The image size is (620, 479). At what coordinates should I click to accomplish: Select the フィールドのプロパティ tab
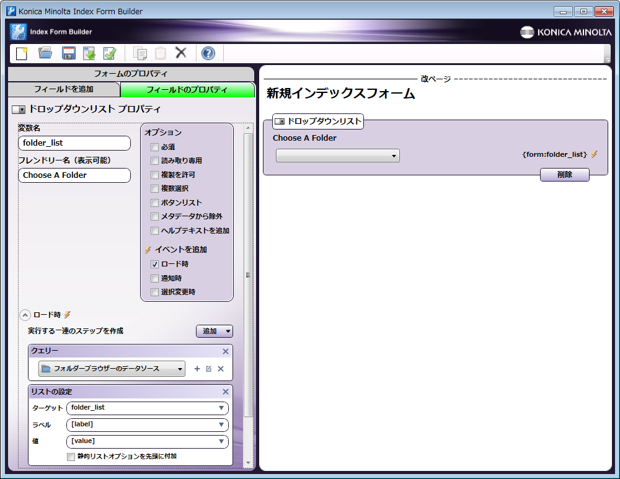click(187, 90)
